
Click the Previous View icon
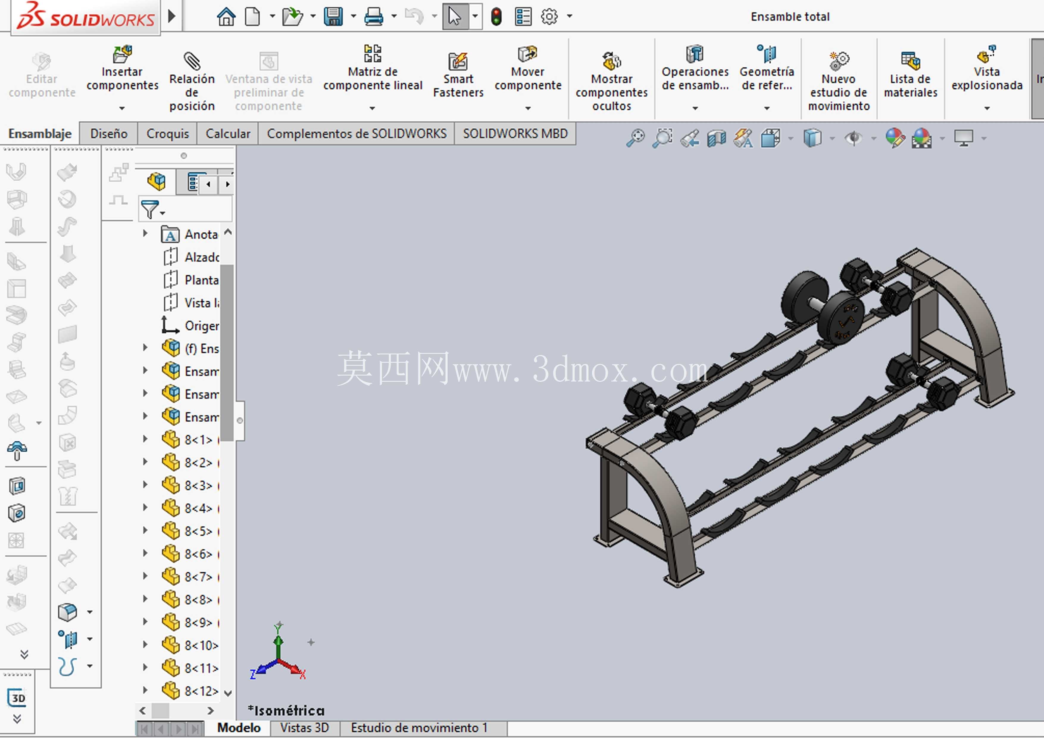pos(690,138)
